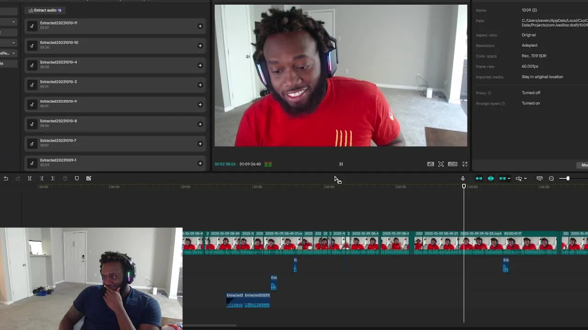Add Extracted20251010-9 to timeline
This screenshot has width=588, height=330.
pos(200,104)
